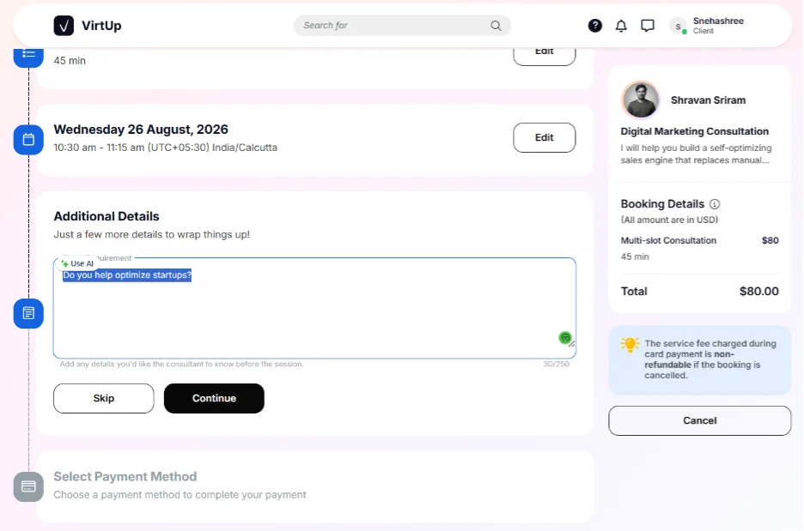Open the chat messages icon
The height and width of the screenshot is (531, 804).
648,26
